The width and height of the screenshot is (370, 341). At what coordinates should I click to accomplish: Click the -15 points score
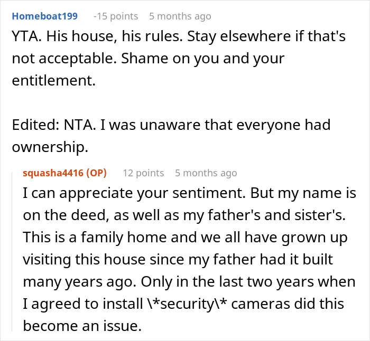point(116,16)
